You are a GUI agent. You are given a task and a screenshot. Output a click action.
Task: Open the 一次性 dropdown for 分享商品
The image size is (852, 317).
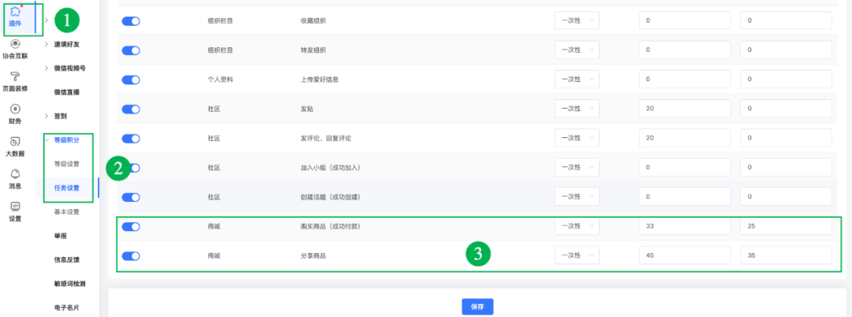577,255
